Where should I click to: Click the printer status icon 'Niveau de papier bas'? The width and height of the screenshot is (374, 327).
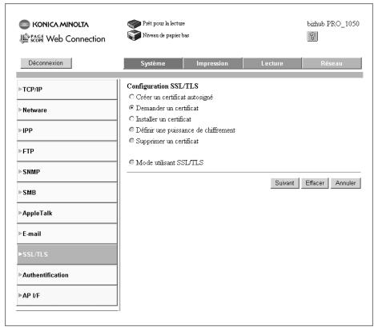click(134, 35)
